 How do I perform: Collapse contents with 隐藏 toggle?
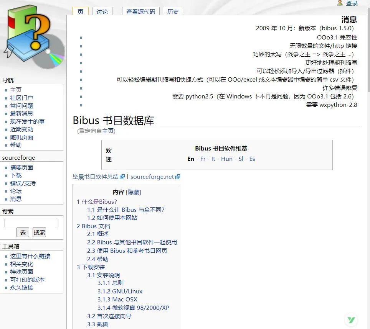pos(133,192)
